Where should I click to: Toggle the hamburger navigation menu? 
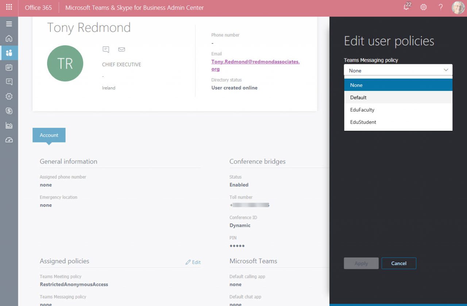9,24
